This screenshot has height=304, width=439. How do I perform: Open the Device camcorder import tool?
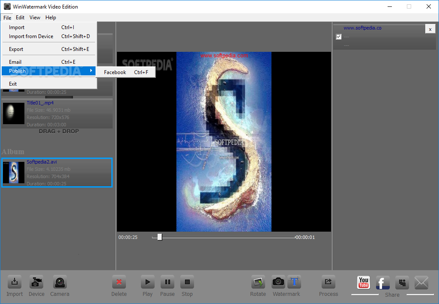[36, 282]
